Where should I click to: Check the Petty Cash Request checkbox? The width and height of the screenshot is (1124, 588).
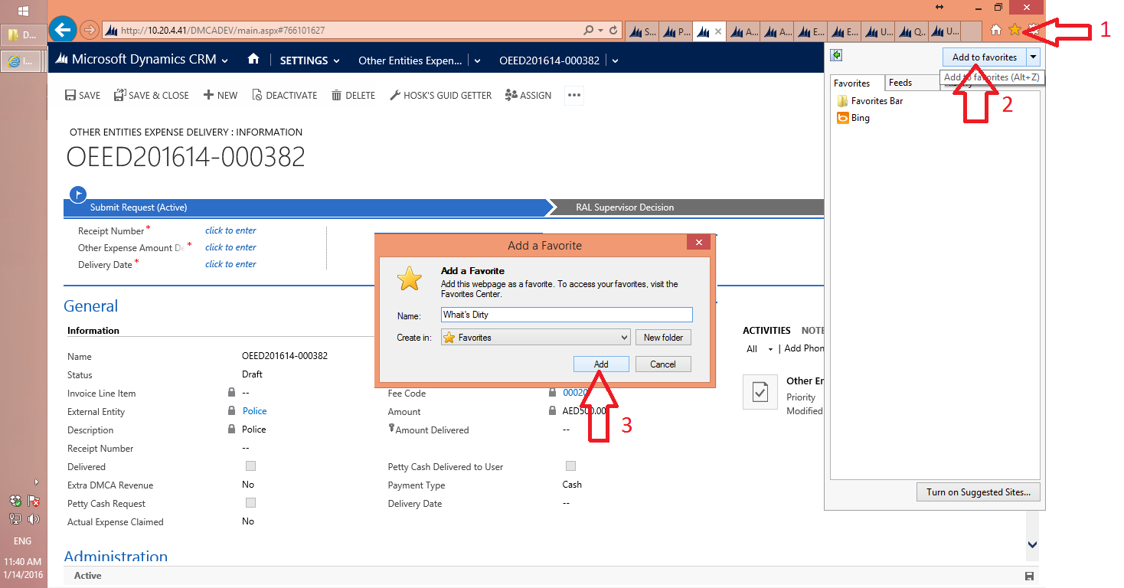pos(250,503)
